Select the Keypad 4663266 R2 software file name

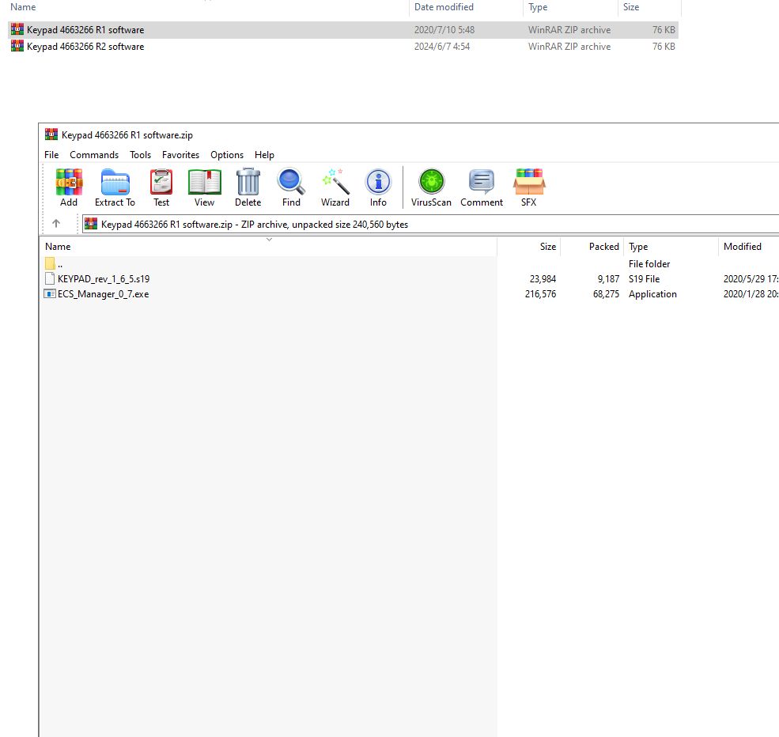click(x=85, y=47)
